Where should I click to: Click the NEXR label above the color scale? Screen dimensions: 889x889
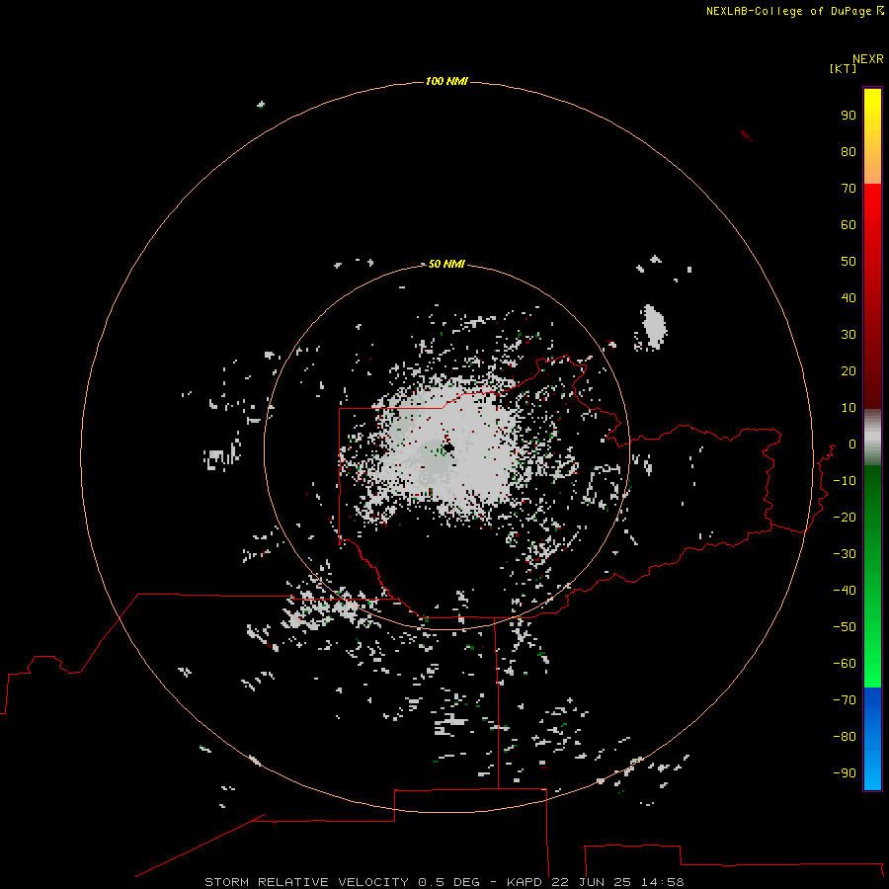click(x=868, y=59)
